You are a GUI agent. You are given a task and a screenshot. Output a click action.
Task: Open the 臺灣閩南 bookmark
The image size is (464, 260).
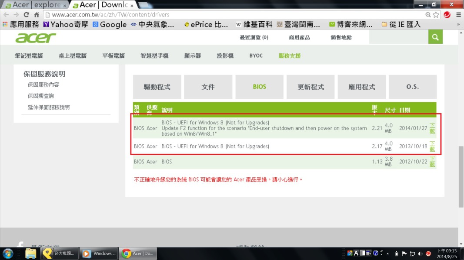pyautogui.click(x=298, y=24)
